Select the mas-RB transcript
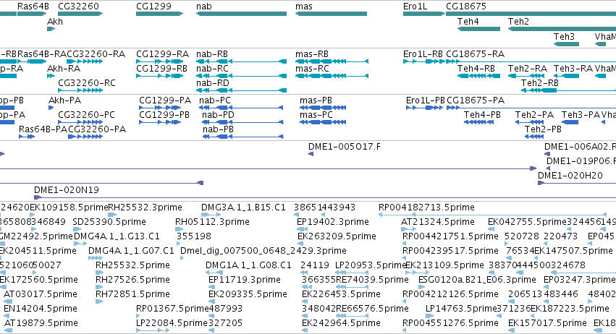 click(x=332, y=61)
